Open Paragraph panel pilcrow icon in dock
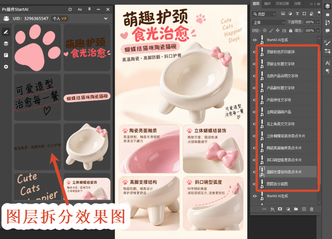 pos(327,71)
